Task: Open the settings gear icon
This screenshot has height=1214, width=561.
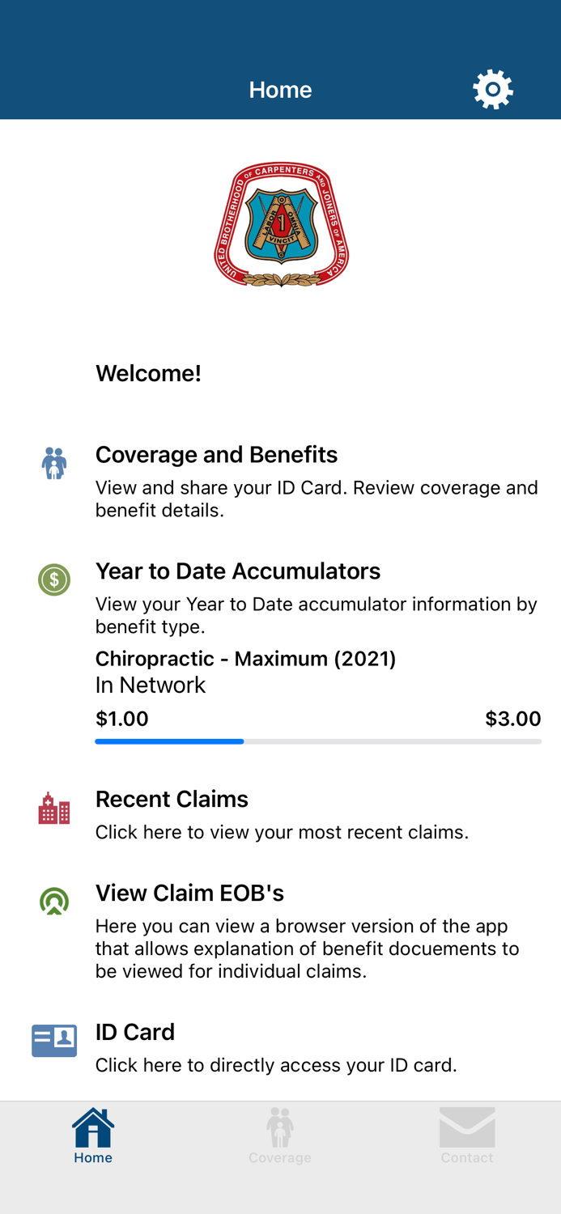Action: pyautogui.click(x=493, y=89)
